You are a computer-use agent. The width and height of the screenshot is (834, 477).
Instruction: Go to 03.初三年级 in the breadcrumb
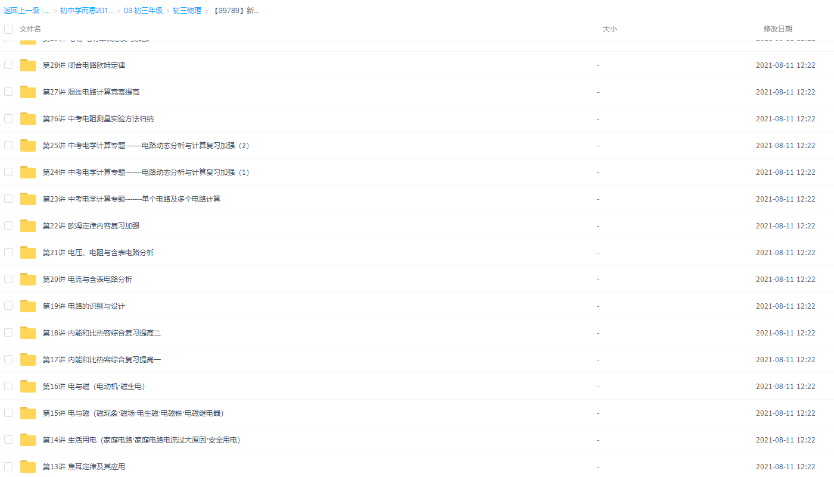143,11
